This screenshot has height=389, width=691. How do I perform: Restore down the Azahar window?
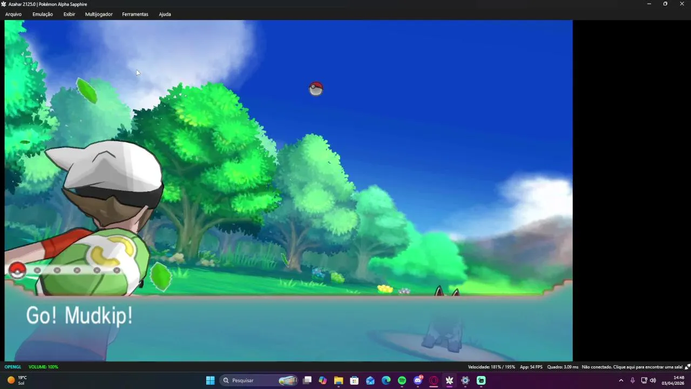pyautogui.click(x=665, y=4)
